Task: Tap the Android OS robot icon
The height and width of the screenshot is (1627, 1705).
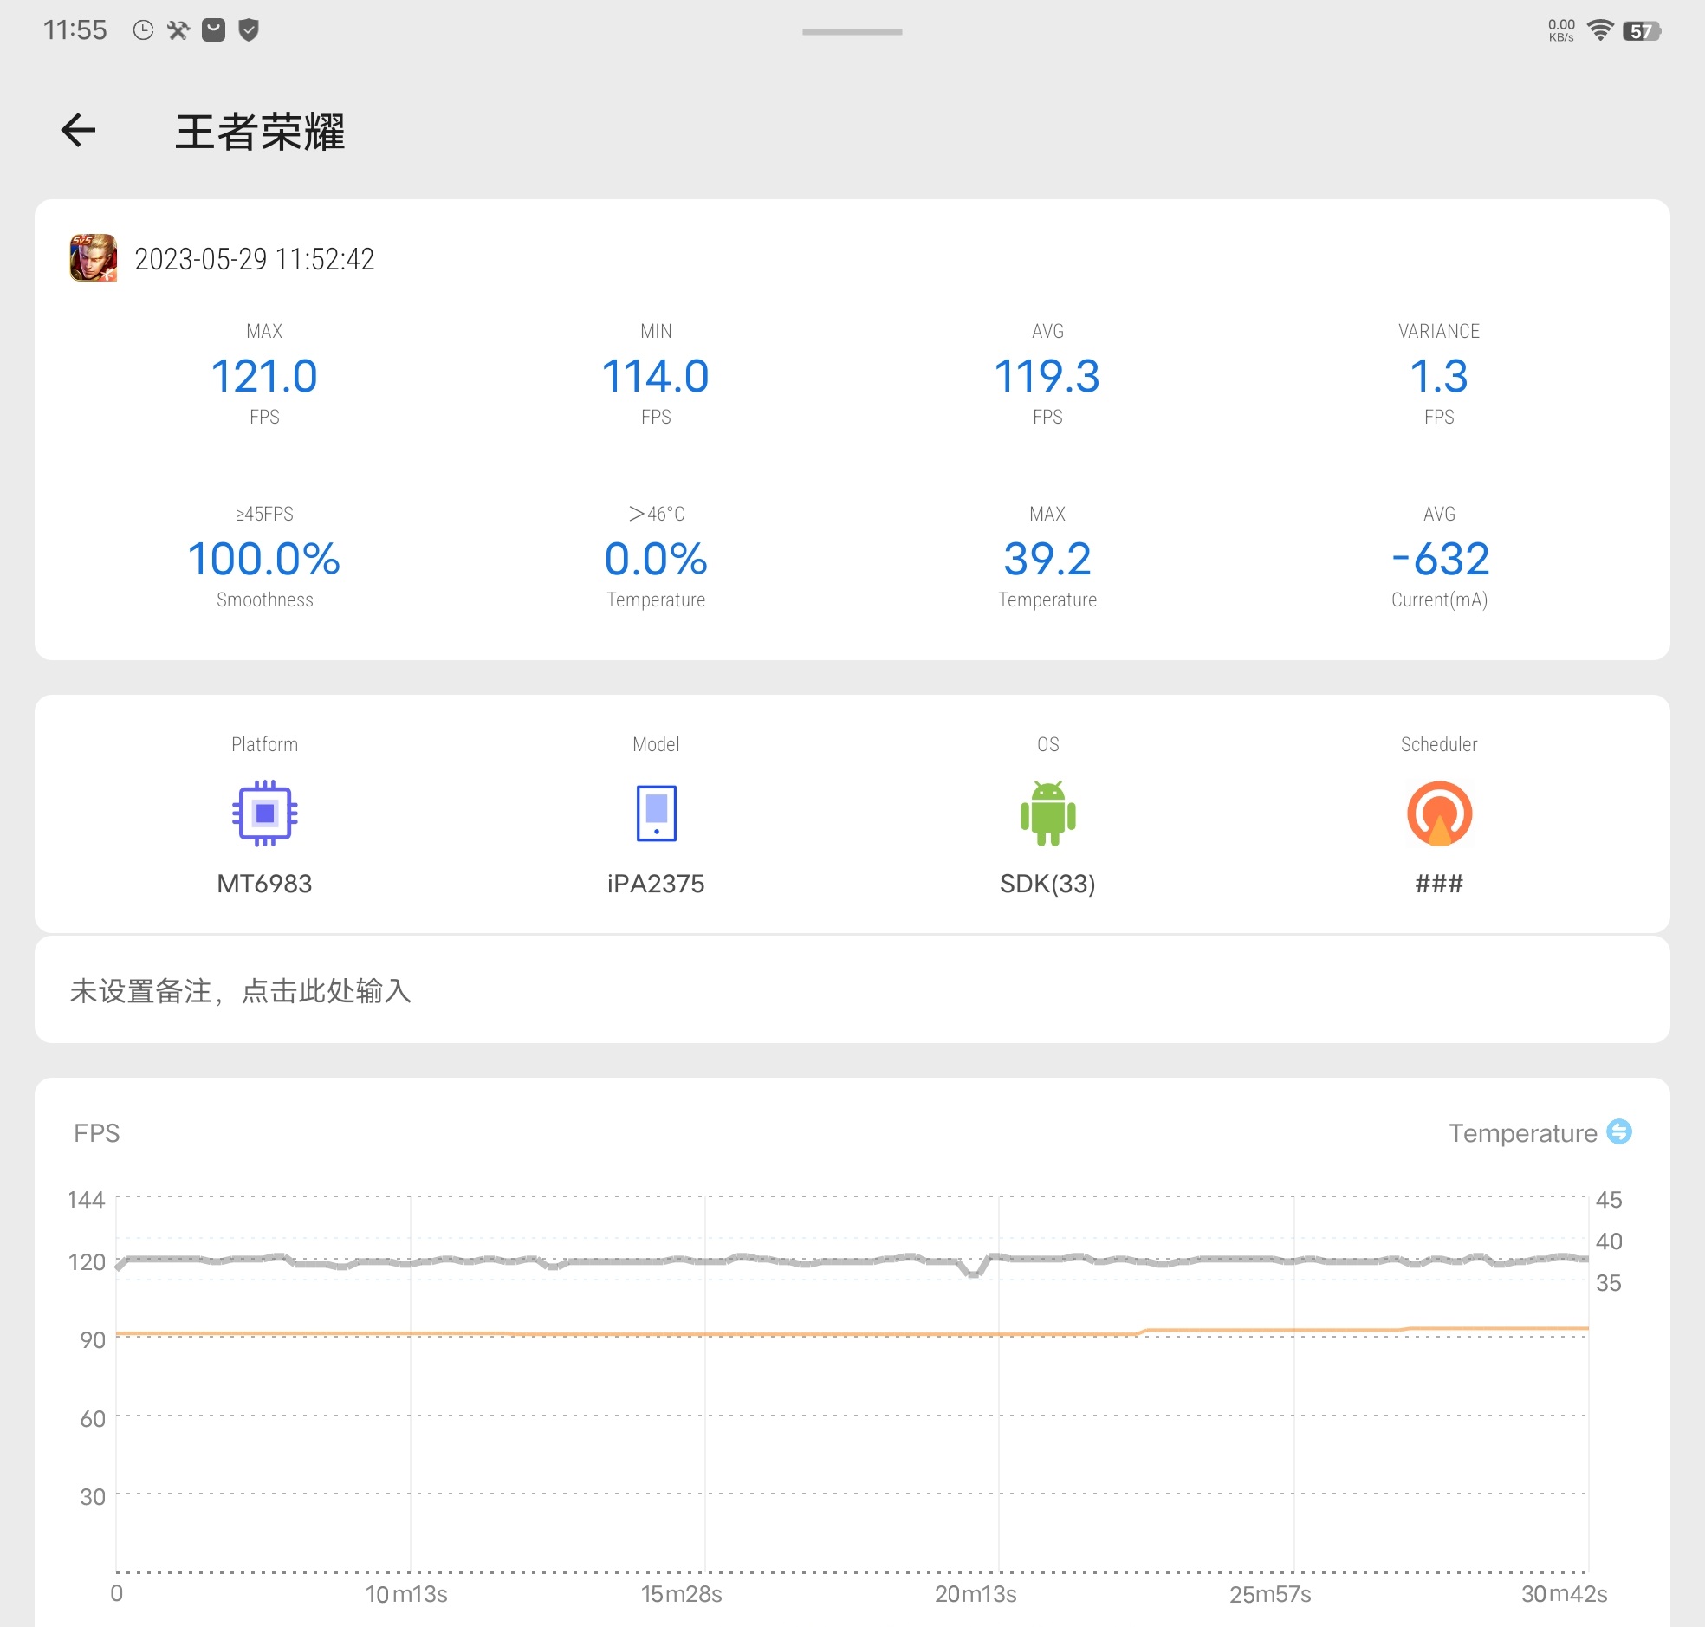Action: point(1047,813)
